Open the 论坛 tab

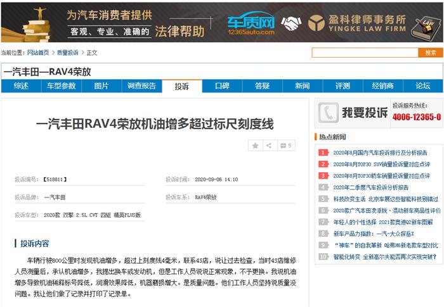pos(423,86)
